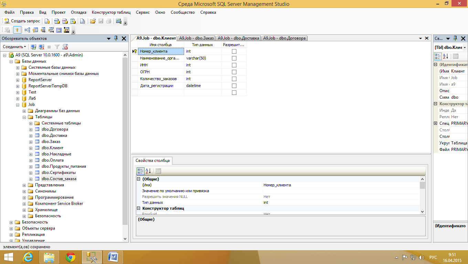468x264 pixels.
Task: Collapse the (Общие) properties group
Action: 139,179
